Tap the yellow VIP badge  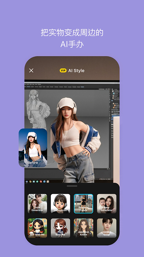(63, 71)
